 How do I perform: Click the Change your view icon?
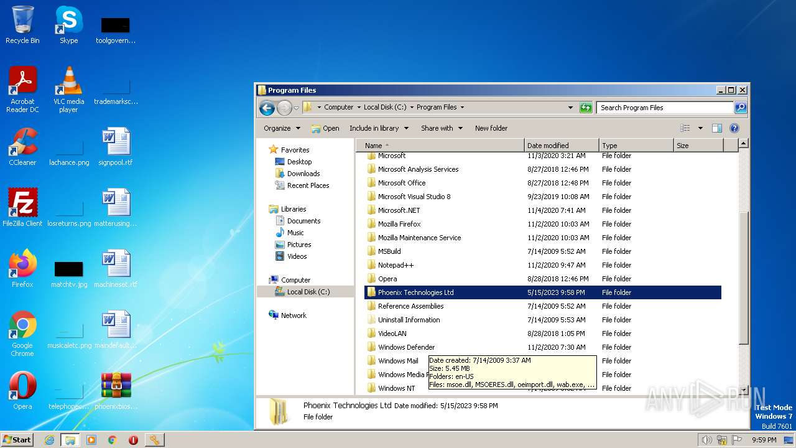685,128
